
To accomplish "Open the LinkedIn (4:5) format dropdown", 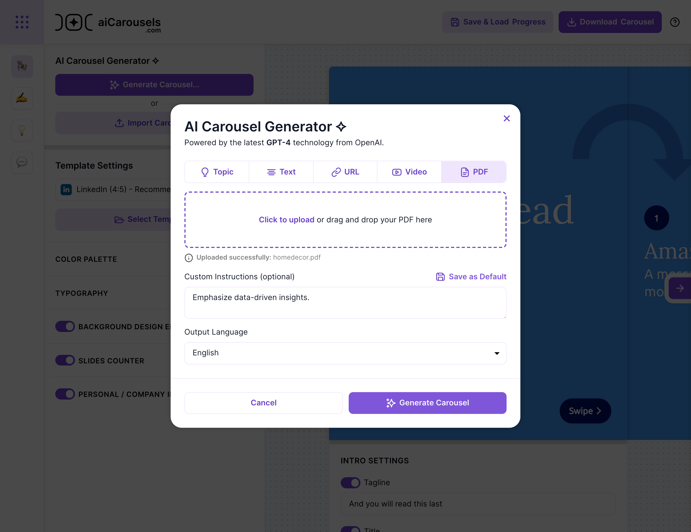I will pos(114,189).
